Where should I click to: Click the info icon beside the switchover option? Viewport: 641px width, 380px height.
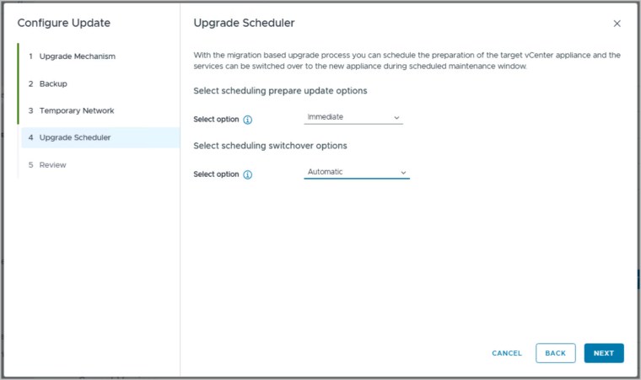tap(248, 174)
